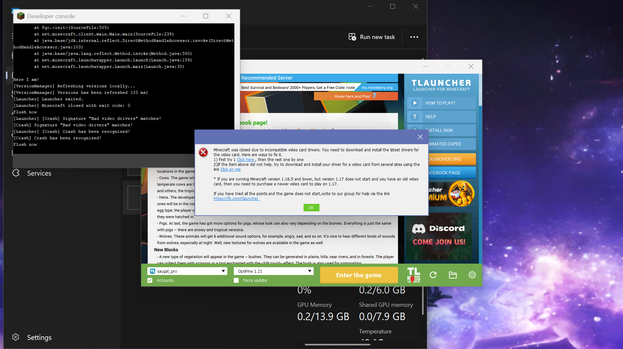The image size is (623, 349).
Task: Click the Task Manager vertical scrollbar
Action: pos(423,300)
